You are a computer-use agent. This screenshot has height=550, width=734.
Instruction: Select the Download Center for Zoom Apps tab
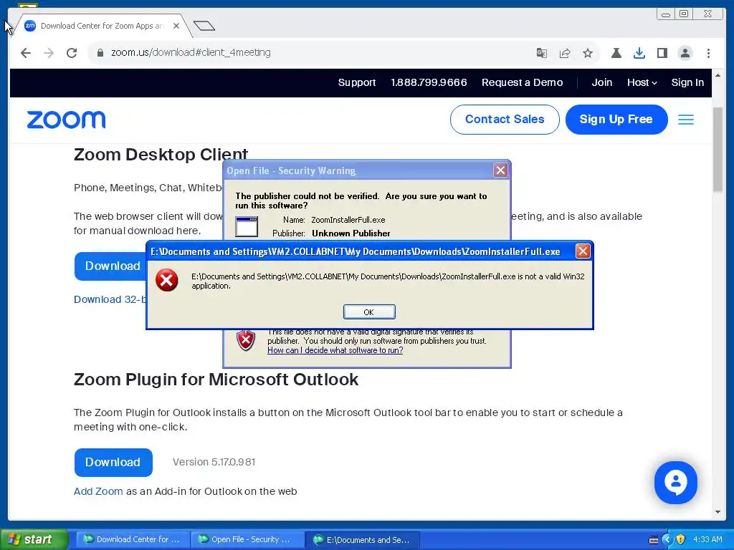[102, 26]
